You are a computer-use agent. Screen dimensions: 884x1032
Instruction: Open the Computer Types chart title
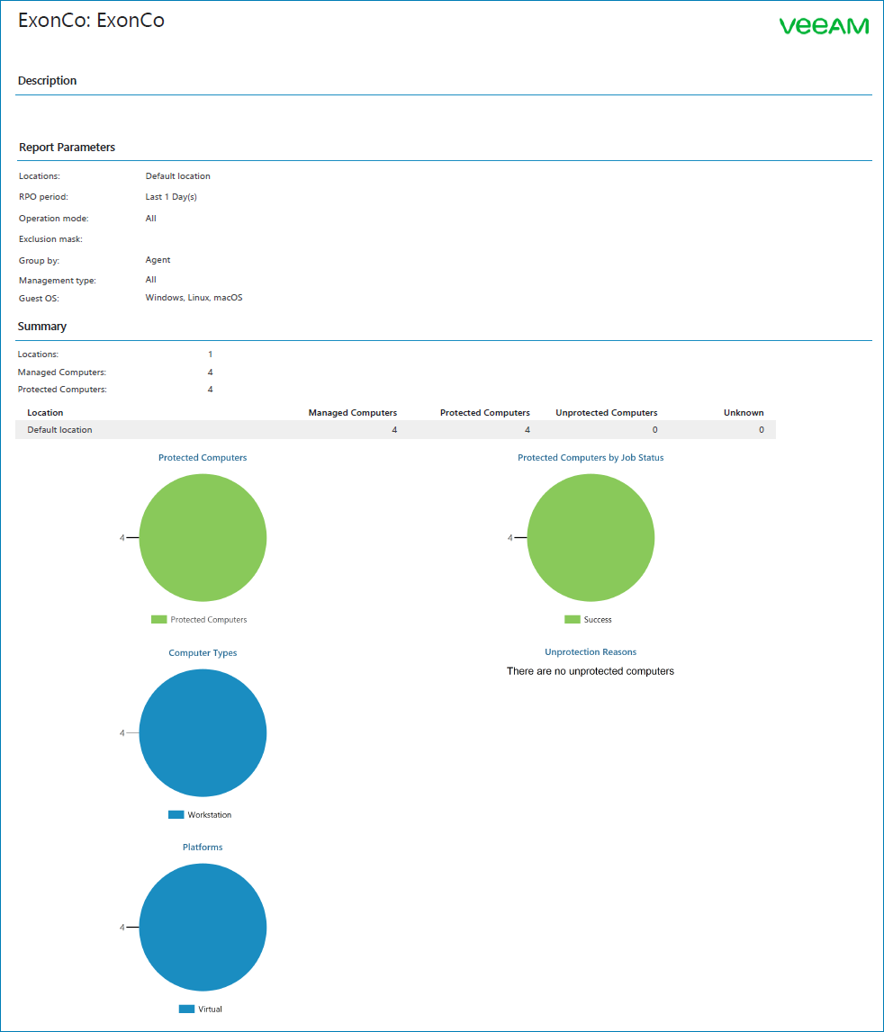click(203, 651)
